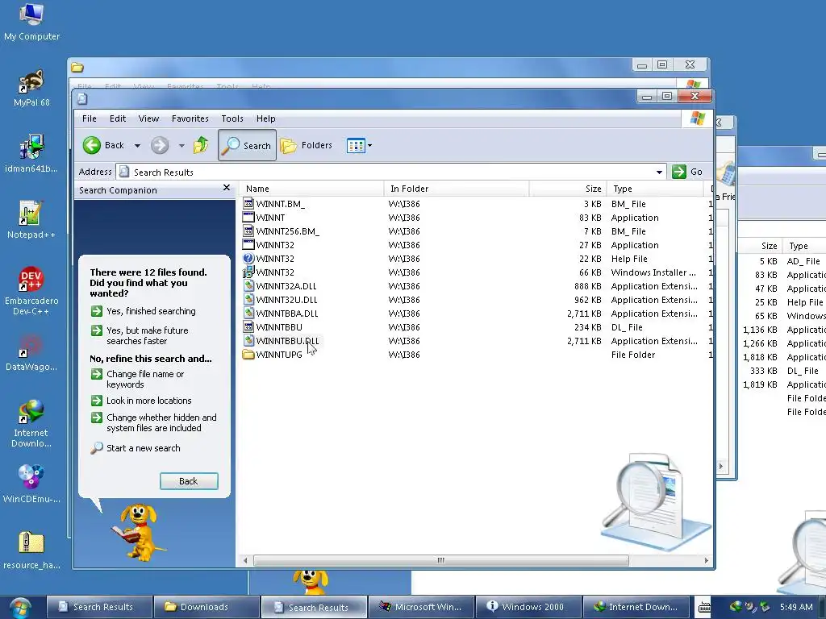Open the Views icon menu
Screen dimensions: 826x619
[359, 145]
